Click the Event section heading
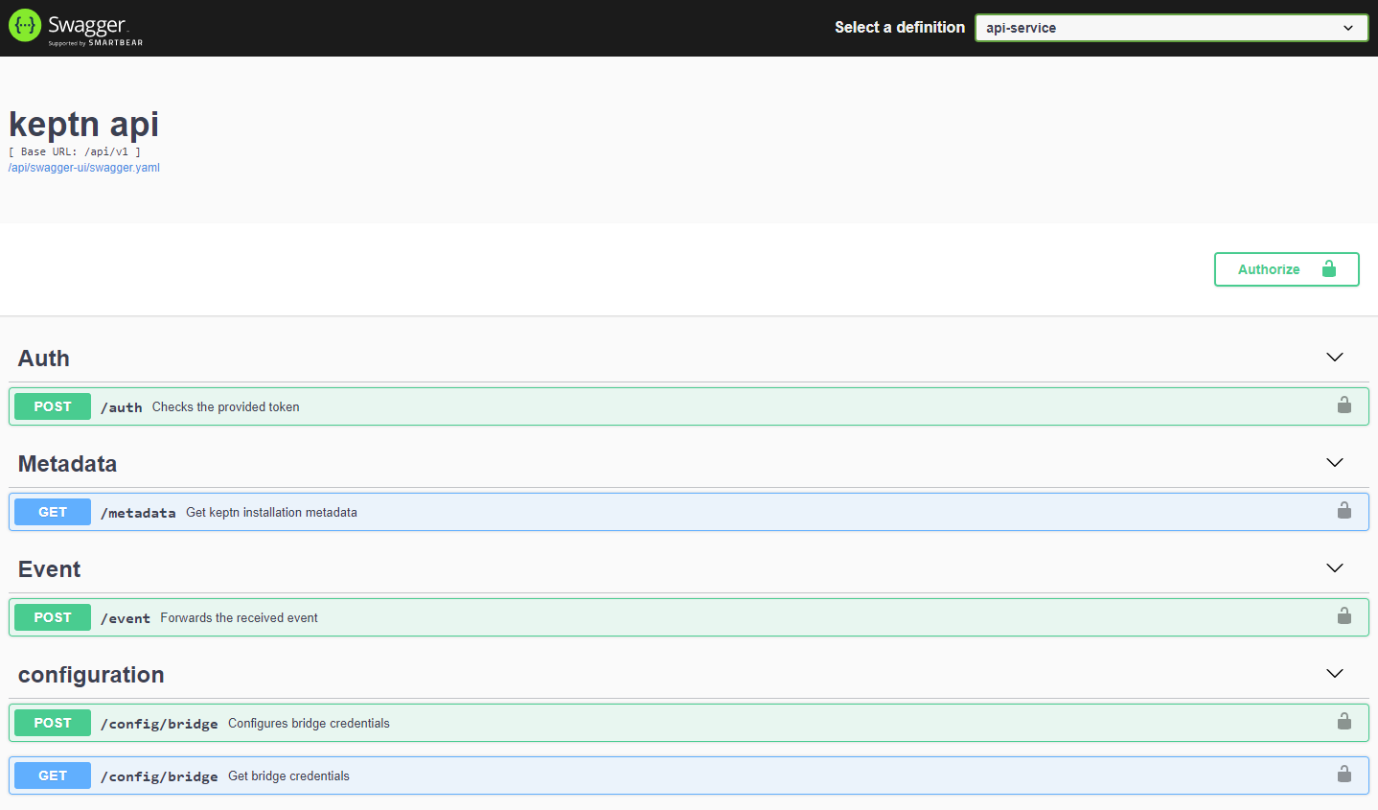This screenshot has height=810, width=1378. [x=50, y=569]
